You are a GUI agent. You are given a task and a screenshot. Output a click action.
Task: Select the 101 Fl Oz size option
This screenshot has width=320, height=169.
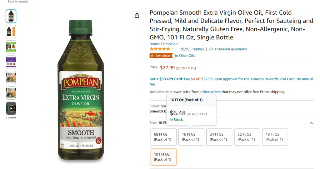click(x=163, y=157)
